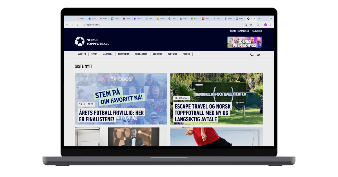Select Nyheter in the navigation bar
Viewport: 338px width, 177px height.
82,54
